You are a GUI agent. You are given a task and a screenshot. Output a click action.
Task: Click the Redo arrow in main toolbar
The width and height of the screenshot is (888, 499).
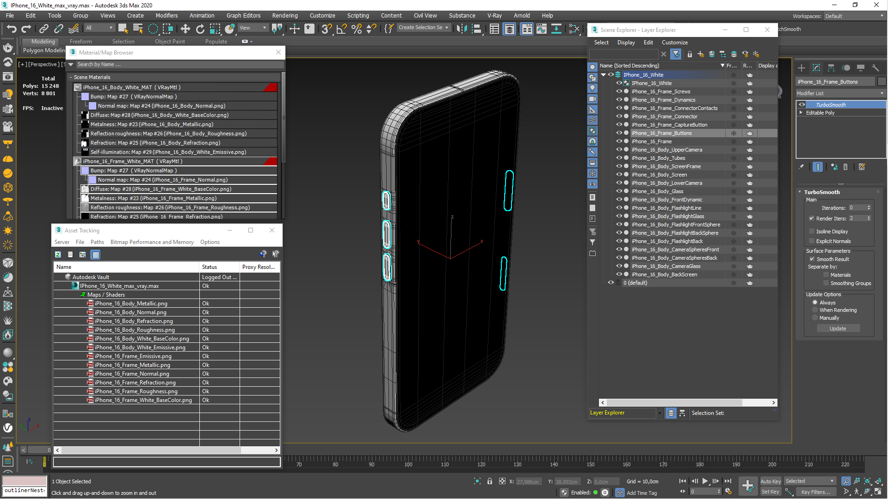click(26, 29)
